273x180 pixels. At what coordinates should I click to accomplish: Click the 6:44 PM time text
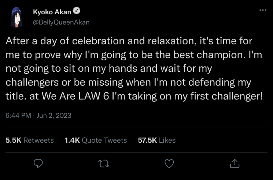pyautogui.click(x=18, y=116)
